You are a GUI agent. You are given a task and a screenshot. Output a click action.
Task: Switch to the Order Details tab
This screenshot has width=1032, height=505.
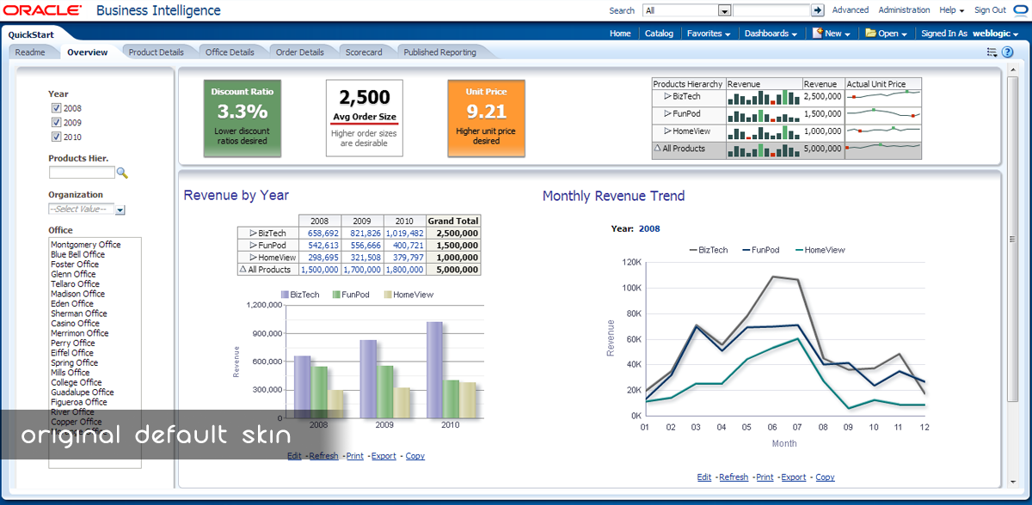pos(300,52)
